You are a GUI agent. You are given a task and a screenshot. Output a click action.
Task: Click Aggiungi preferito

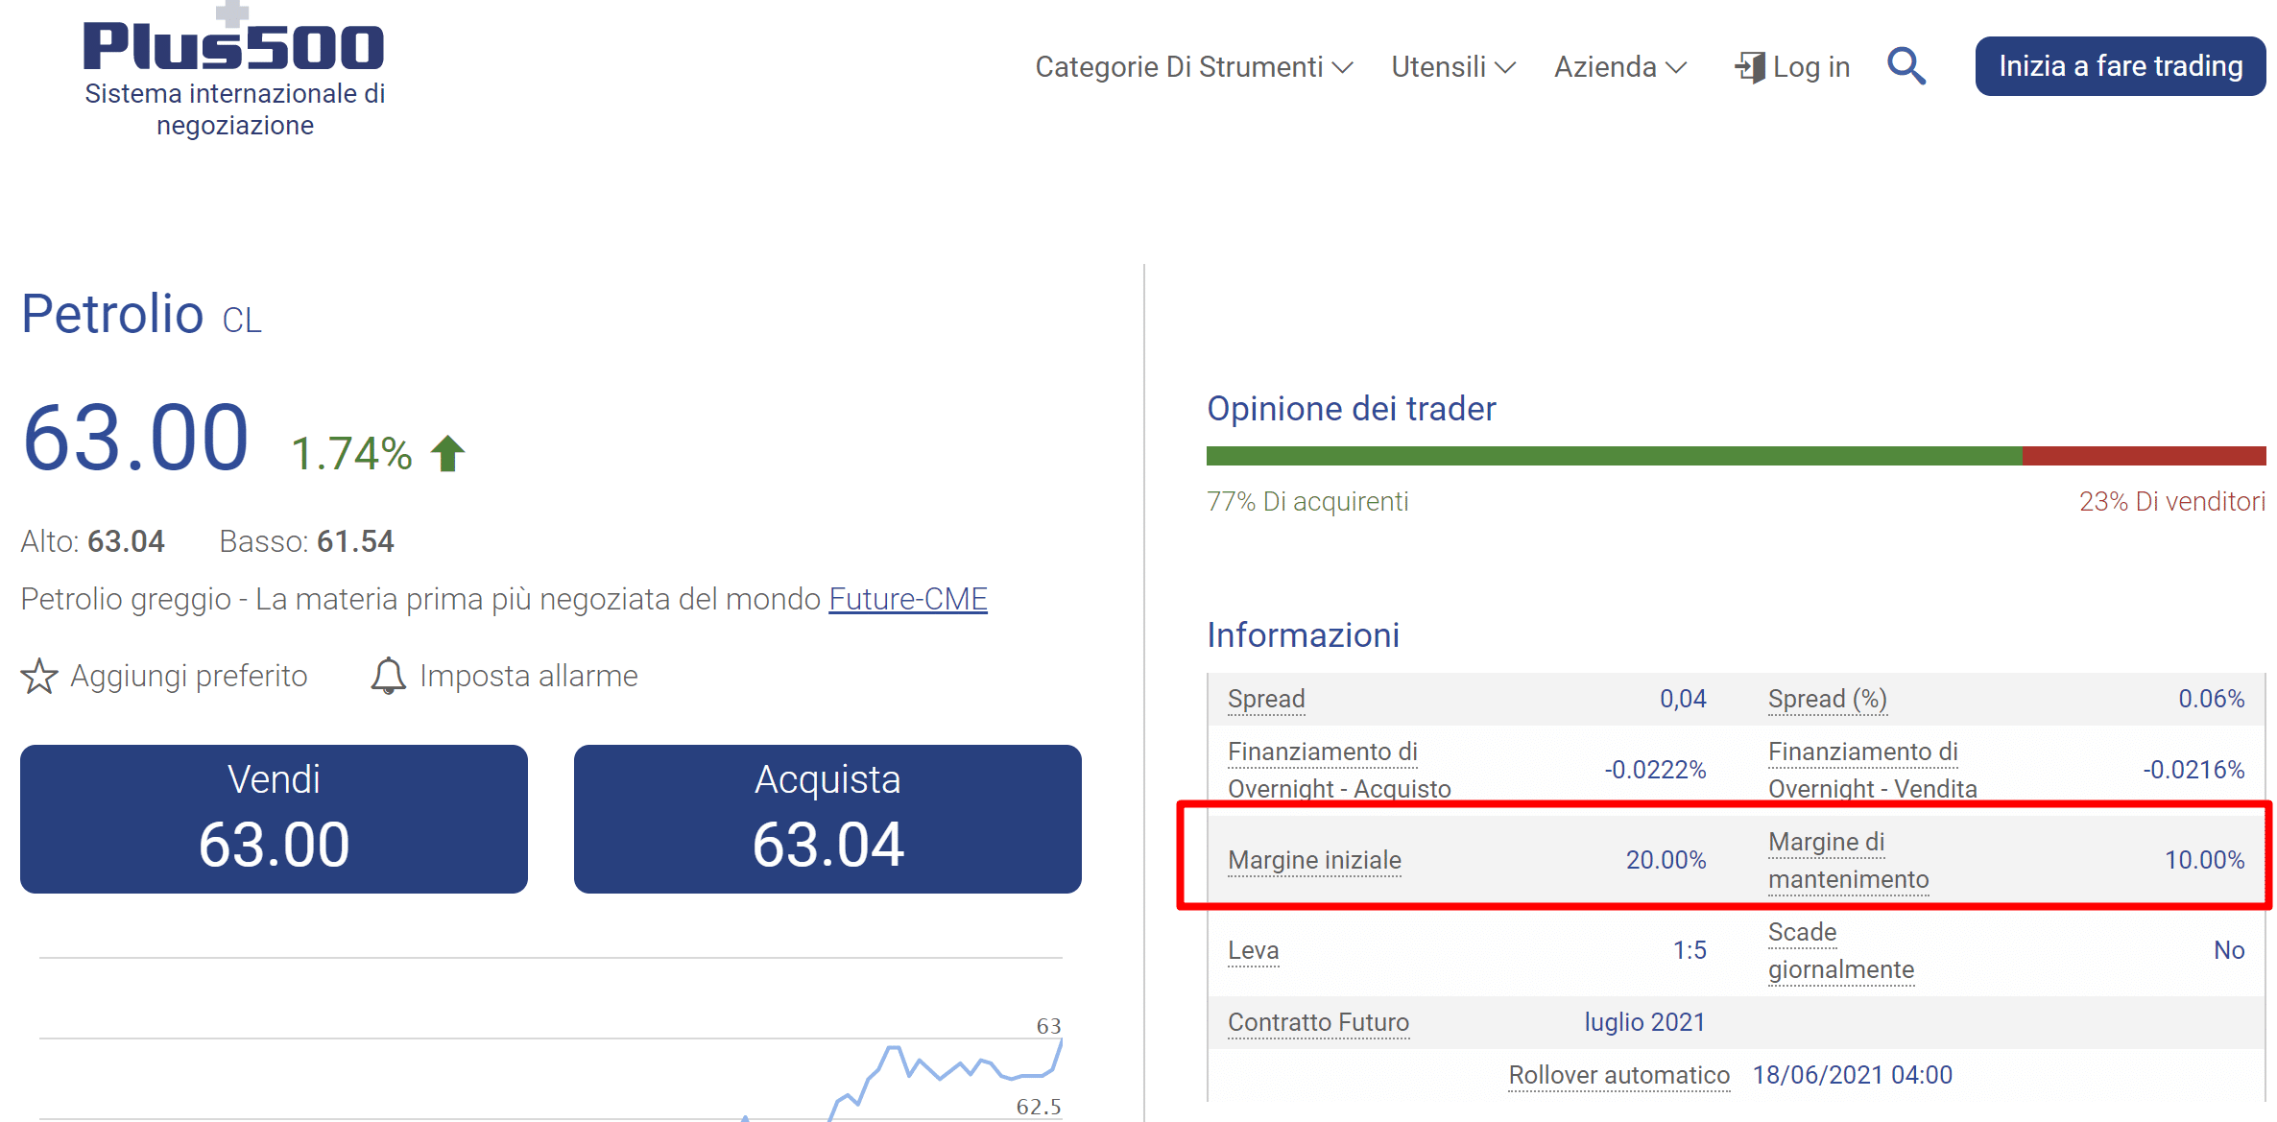coord(164,676)
